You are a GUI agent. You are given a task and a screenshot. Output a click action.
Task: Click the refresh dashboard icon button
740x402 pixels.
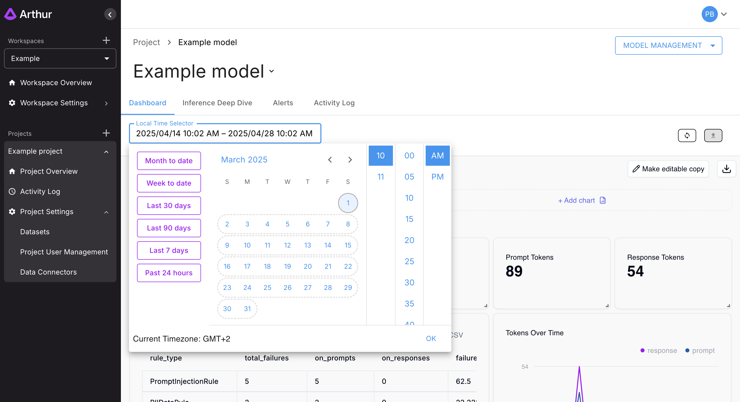(x=687, y=135)
